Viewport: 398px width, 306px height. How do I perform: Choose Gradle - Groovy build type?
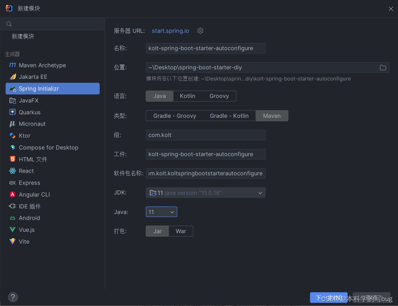point(175,116)
